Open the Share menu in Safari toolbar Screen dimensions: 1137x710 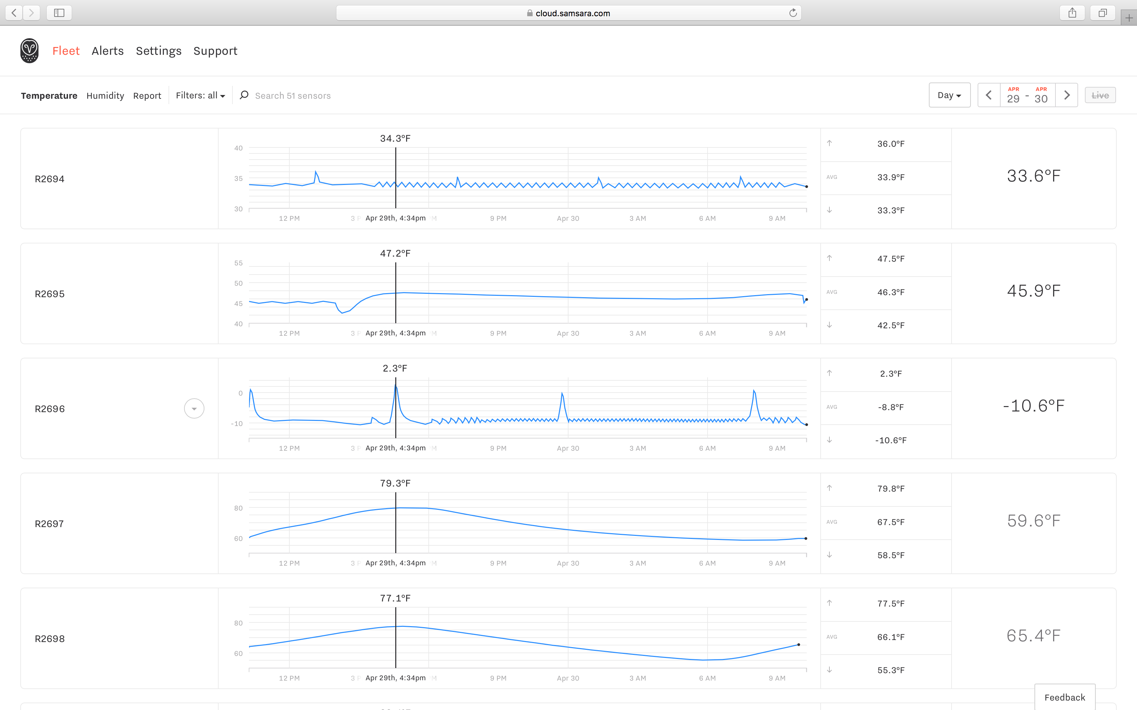pos(1072,13)
